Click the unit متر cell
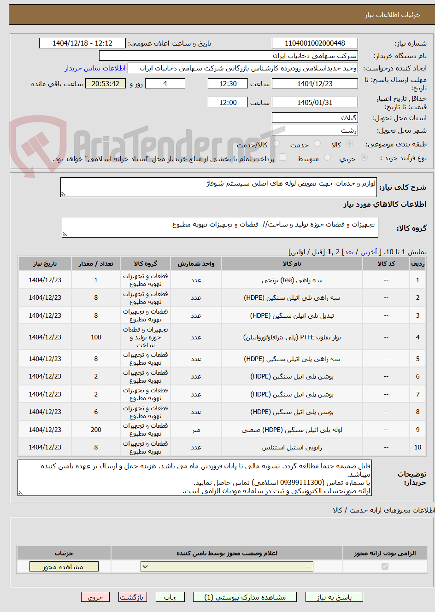The width and height of the screenshot is (435, 612). (196, 430)
